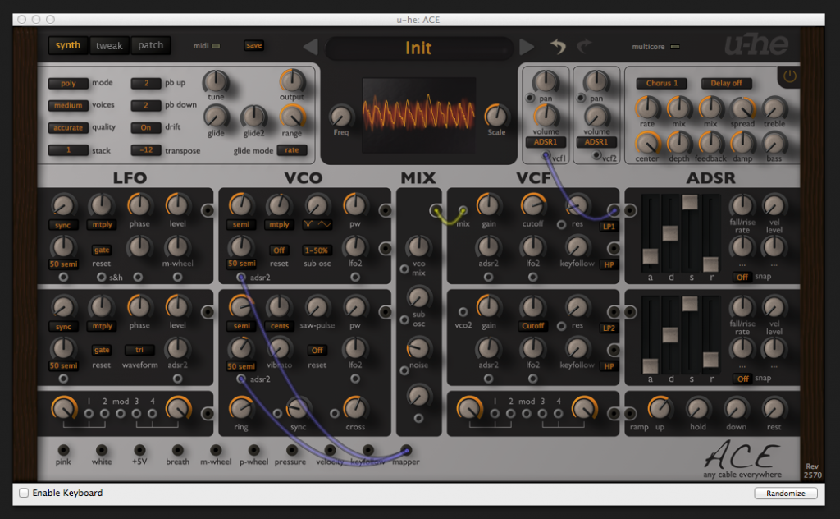Image resolution: width=840 pixels, height=519 pixels.
Task: Enable the Keyboard checkbox
Action: tap(24, 493)
